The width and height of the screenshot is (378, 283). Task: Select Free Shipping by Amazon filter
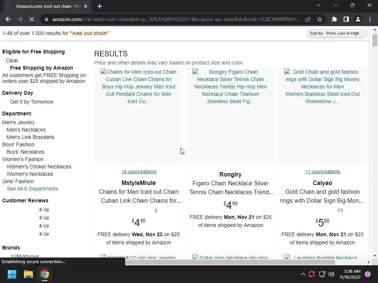point(41,68)
